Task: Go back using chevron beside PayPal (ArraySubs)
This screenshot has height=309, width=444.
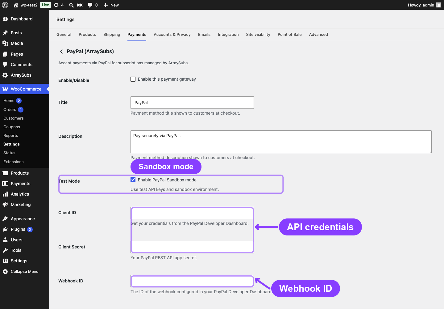Action: coord(61,52)
